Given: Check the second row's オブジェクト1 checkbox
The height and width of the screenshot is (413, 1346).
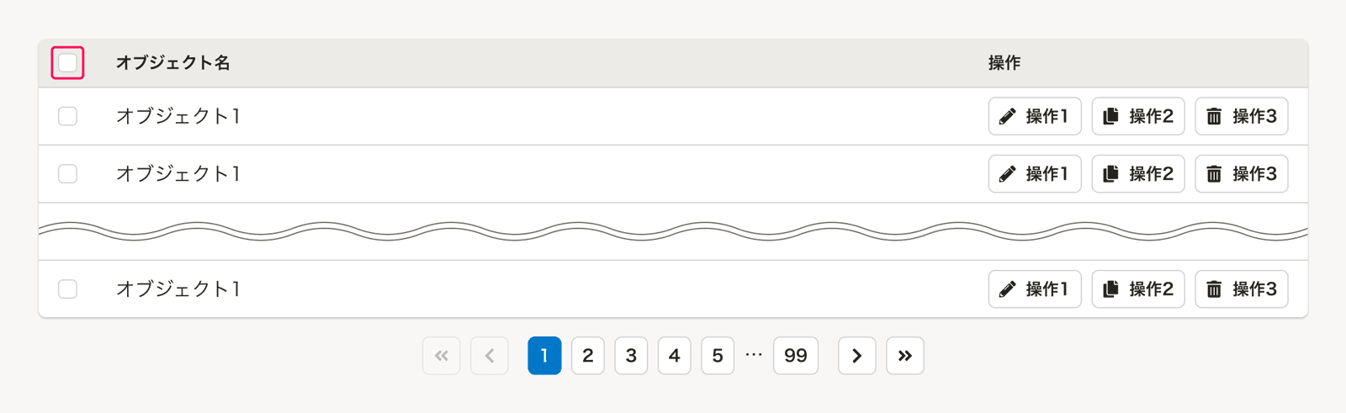Looking at the screenshot, I should pos(67,174).
